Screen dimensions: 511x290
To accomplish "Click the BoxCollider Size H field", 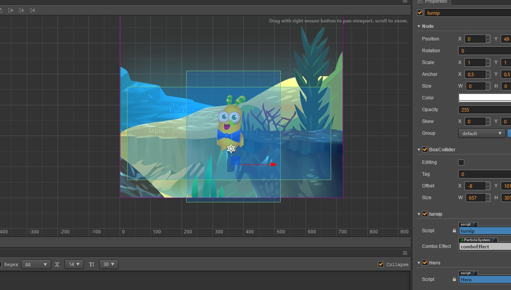I will point(506,198).
